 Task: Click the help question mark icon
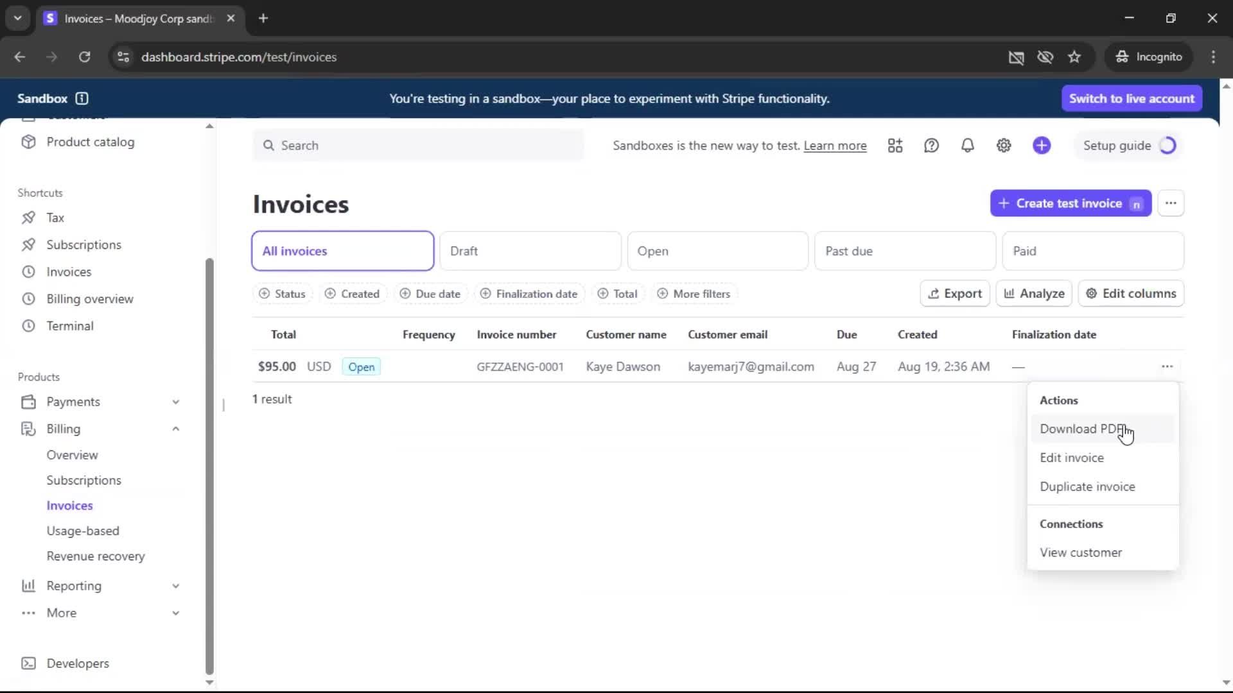pos(931,146)
